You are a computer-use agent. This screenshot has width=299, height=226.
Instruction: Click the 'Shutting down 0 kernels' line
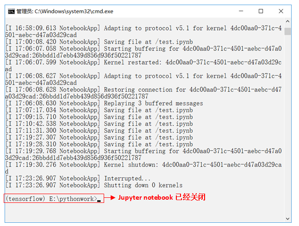[94, 185]
